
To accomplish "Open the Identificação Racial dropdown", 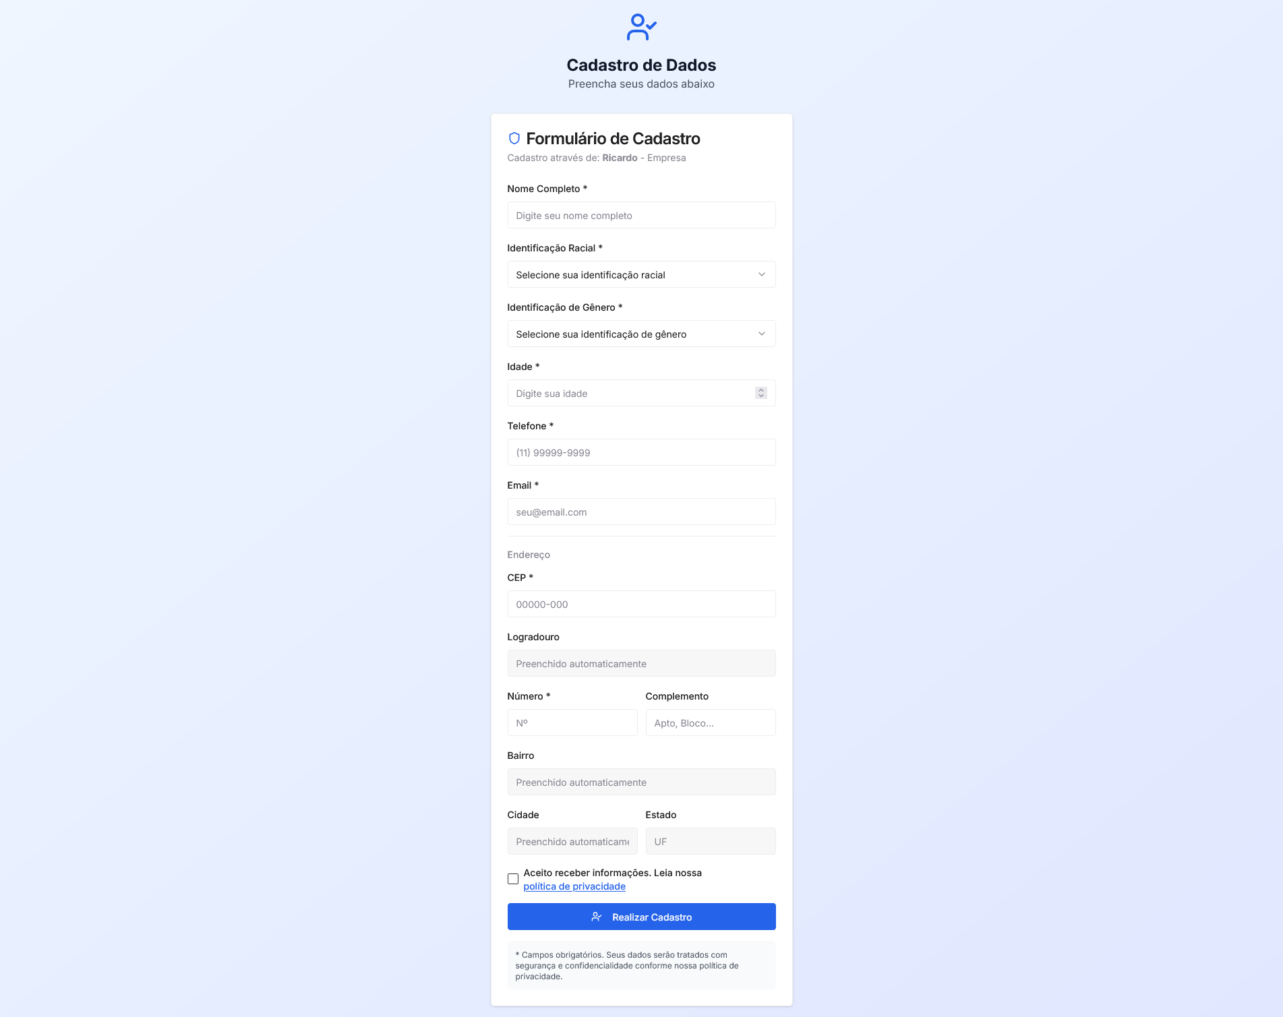I will (634, 274).
